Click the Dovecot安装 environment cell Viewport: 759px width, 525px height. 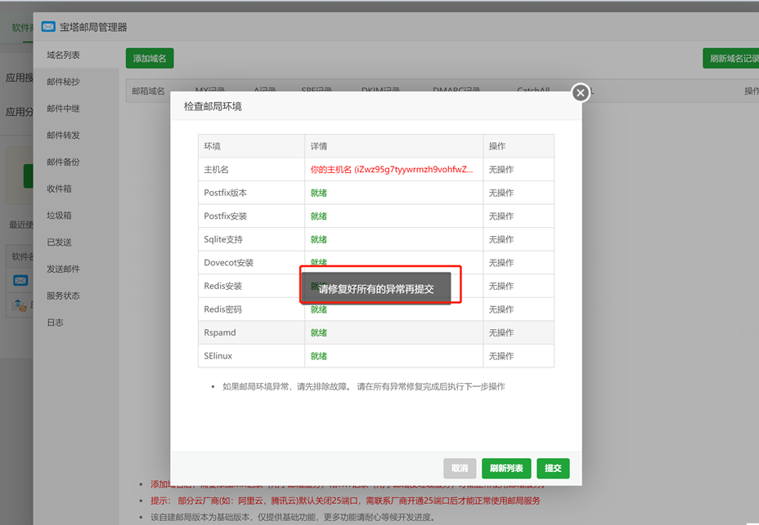(x=251, y=263)
